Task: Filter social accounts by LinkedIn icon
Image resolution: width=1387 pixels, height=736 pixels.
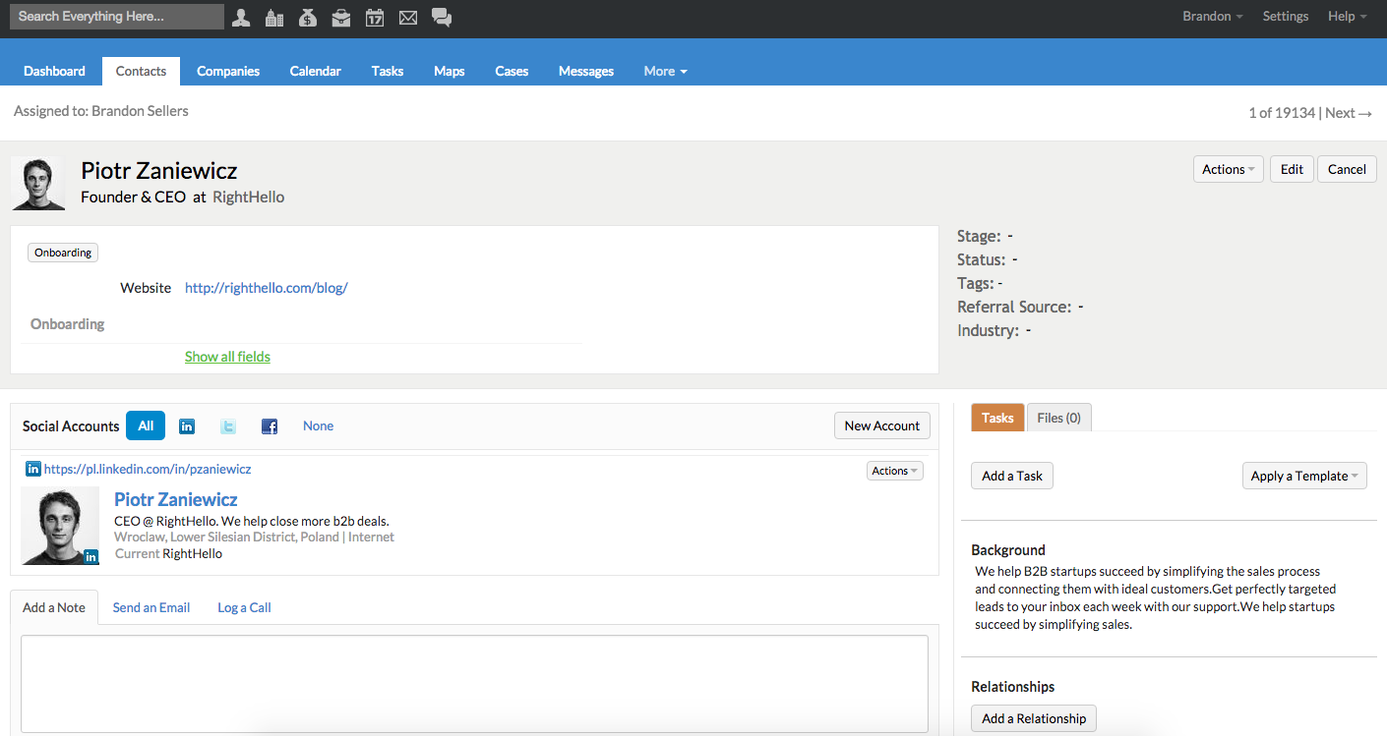Action: [x=187, y=426]
